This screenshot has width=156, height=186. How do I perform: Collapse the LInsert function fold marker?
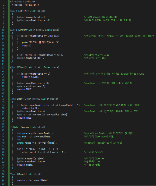click(x=11, y=30)
